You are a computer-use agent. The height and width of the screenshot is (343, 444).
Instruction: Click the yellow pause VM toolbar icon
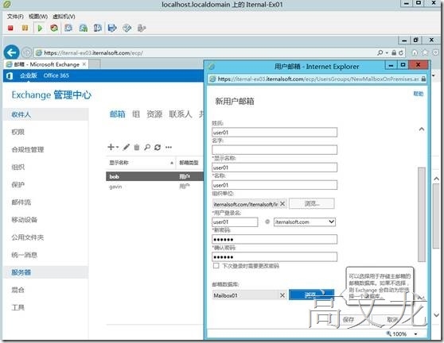25,28
